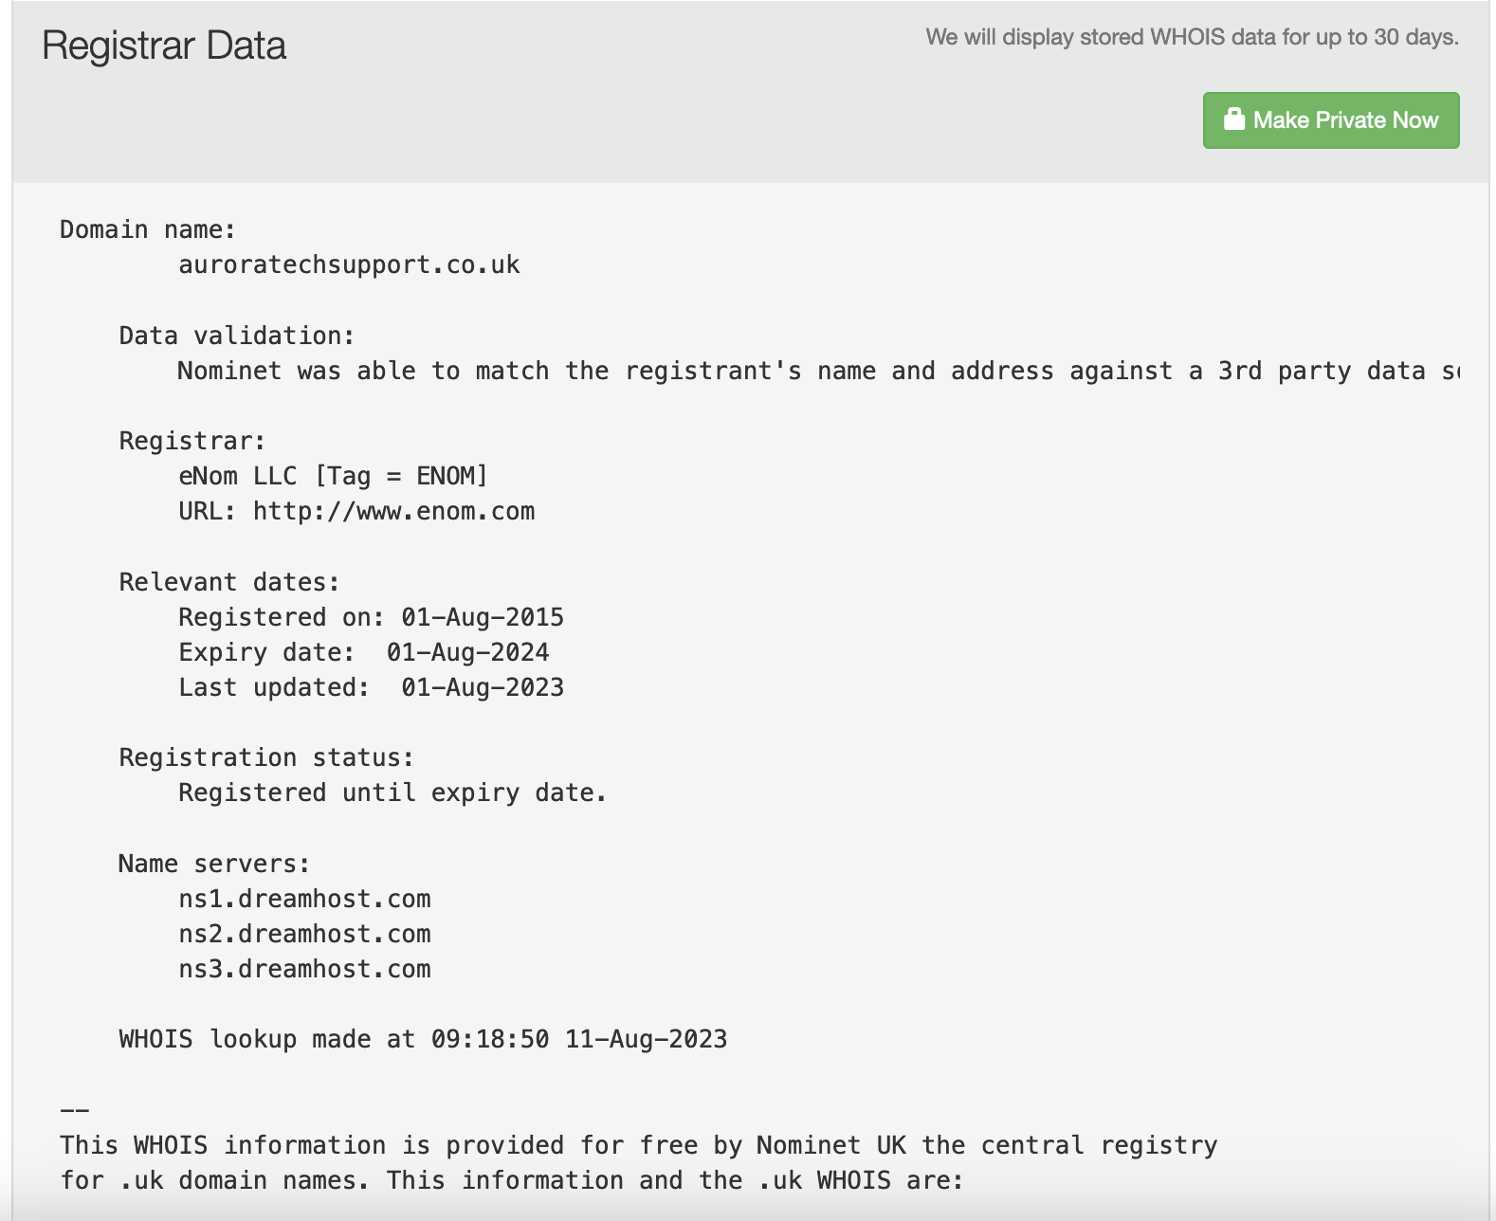
Task: Click the lock icon on green button
Action: tap(1233, 119)
